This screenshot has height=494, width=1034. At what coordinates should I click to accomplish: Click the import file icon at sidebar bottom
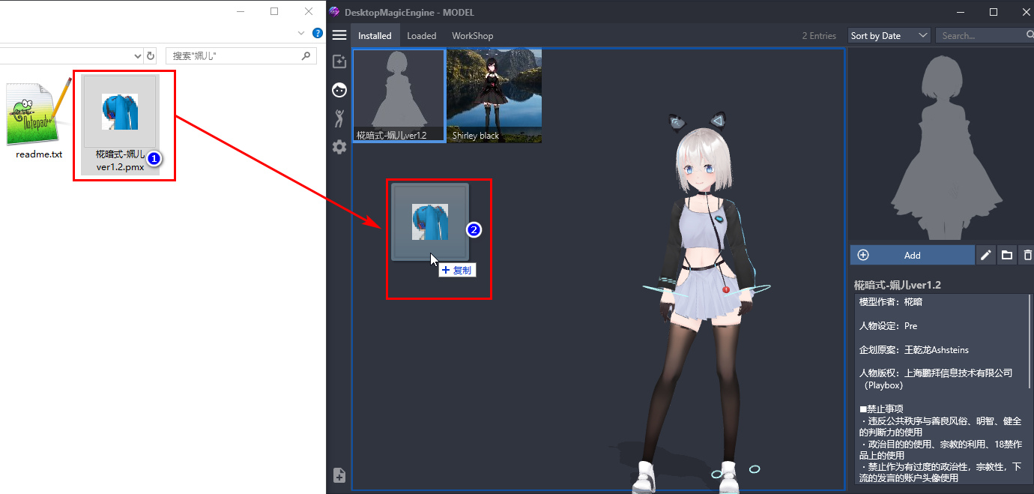pos(339,475)
